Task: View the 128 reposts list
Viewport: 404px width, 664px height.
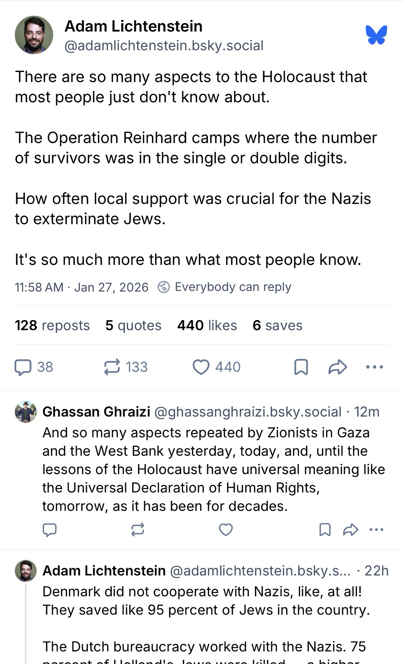Action: pos(52,325)
